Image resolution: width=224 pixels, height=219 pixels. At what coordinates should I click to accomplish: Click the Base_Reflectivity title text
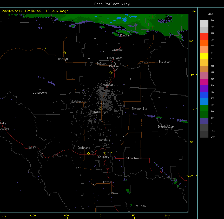(x=112, y=4)
